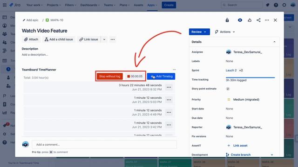The height and width of the screenshot is (167, 298).
Task: Open TeamBoard TimePlanner panel ellipsis menu
Action: tap(174, 70)
